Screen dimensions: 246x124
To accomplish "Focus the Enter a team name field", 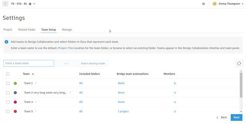I will [x=29, y=63].
